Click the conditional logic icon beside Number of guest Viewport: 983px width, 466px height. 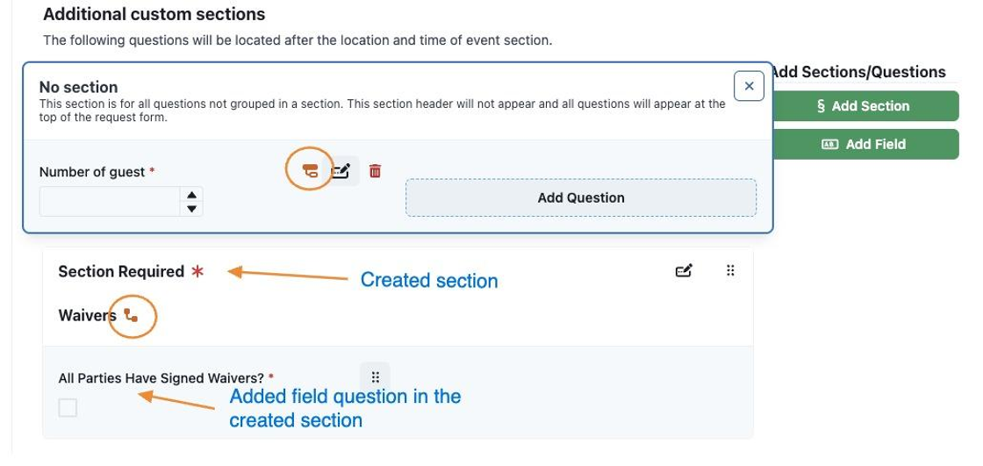click(311, 170)
